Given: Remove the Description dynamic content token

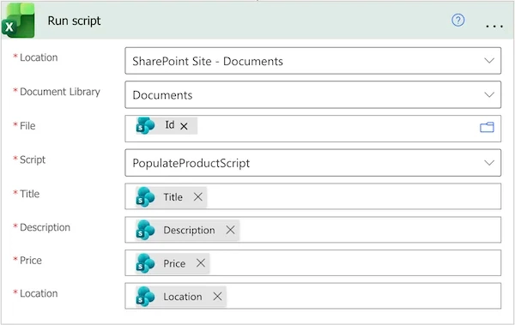Looking at the screenshot, I should point(230,230).
